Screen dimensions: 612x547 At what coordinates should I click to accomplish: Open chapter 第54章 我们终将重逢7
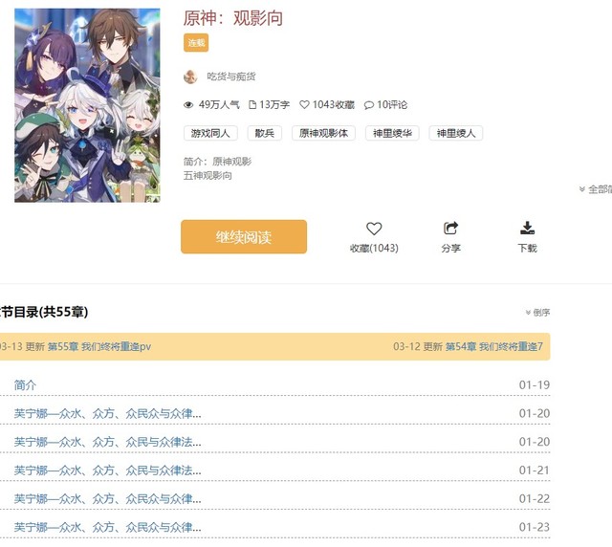pyautogui.click(x=493, y=346)
